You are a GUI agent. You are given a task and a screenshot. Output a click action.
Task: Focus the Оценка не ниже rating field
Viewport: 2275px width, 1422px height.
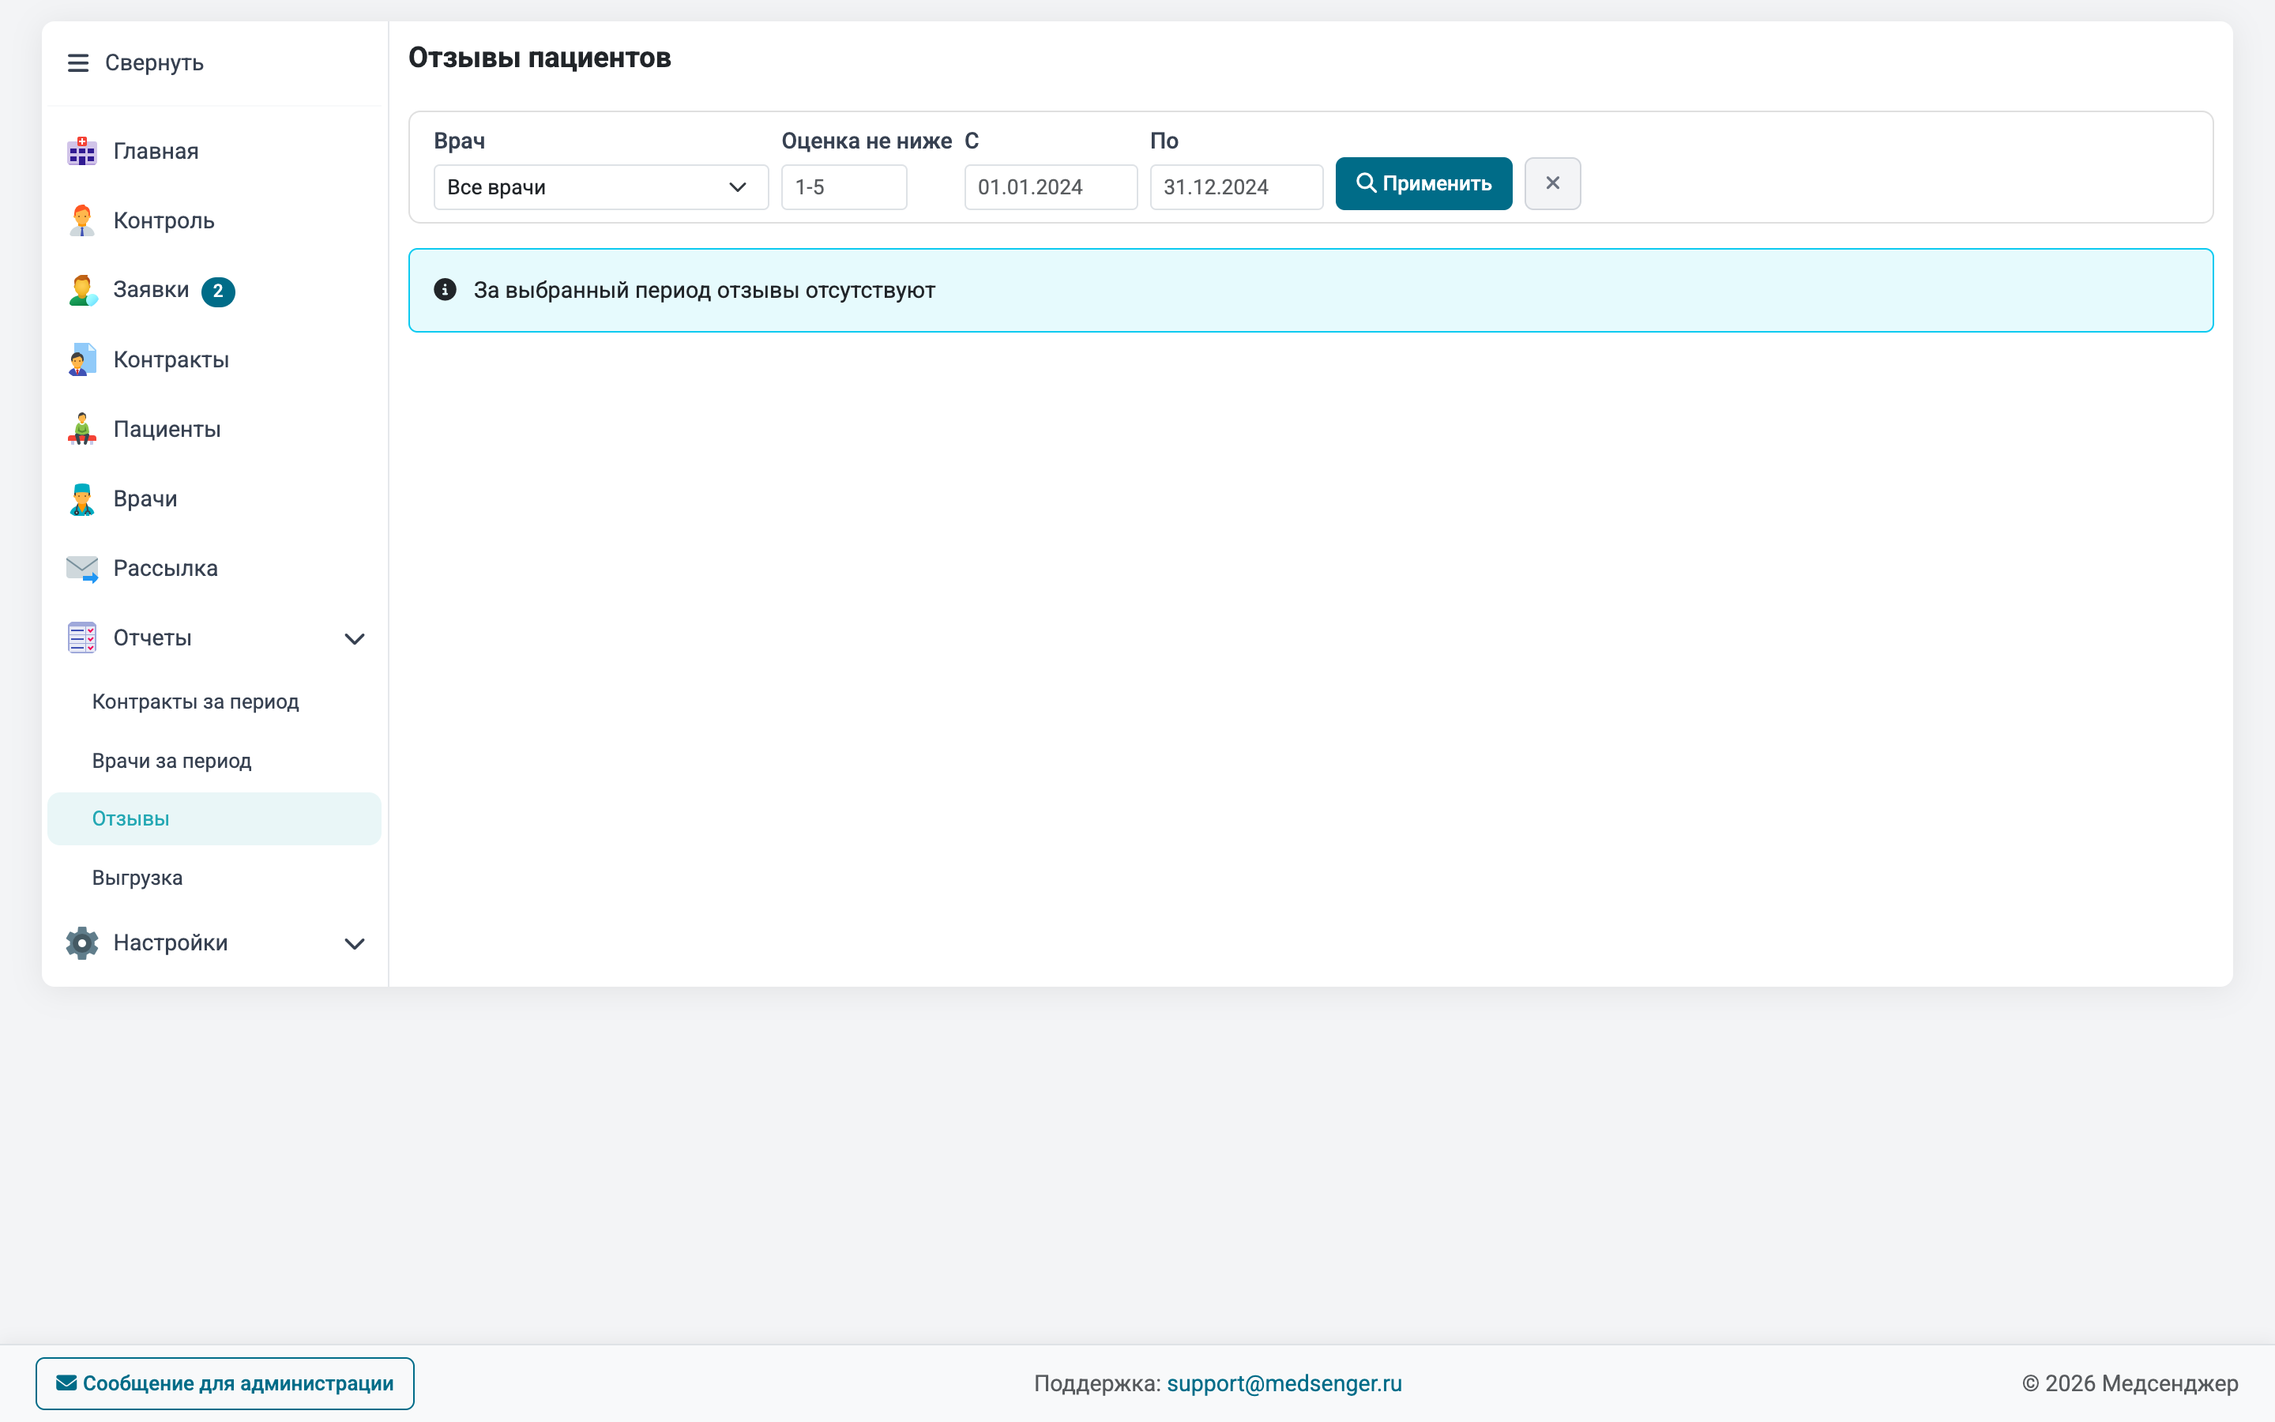point(844,187)
